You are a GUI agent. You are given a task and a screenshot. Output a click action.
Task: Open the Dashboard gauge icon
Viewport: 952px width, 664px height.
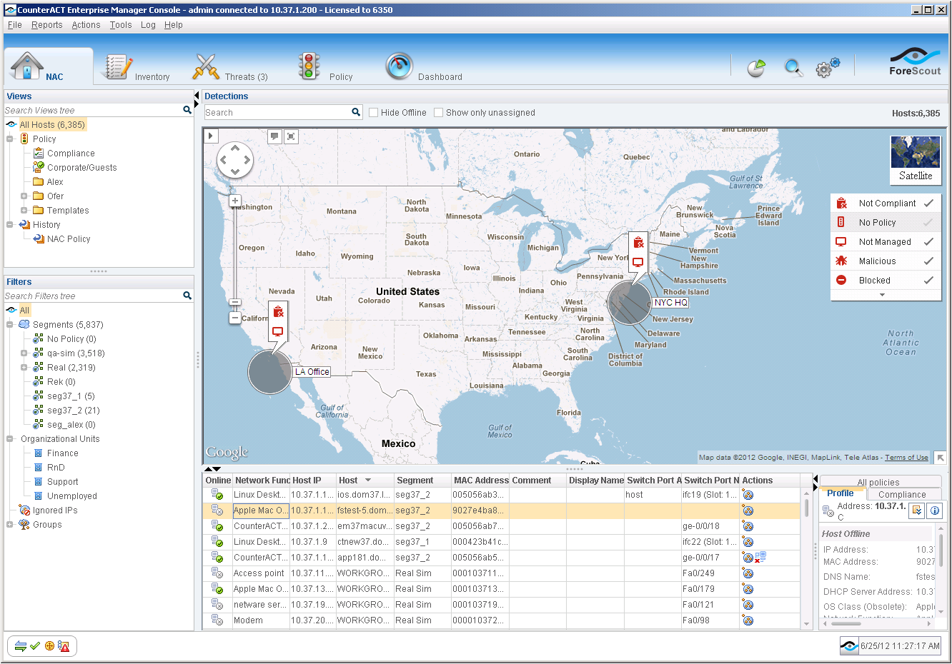tap(399, 66)
